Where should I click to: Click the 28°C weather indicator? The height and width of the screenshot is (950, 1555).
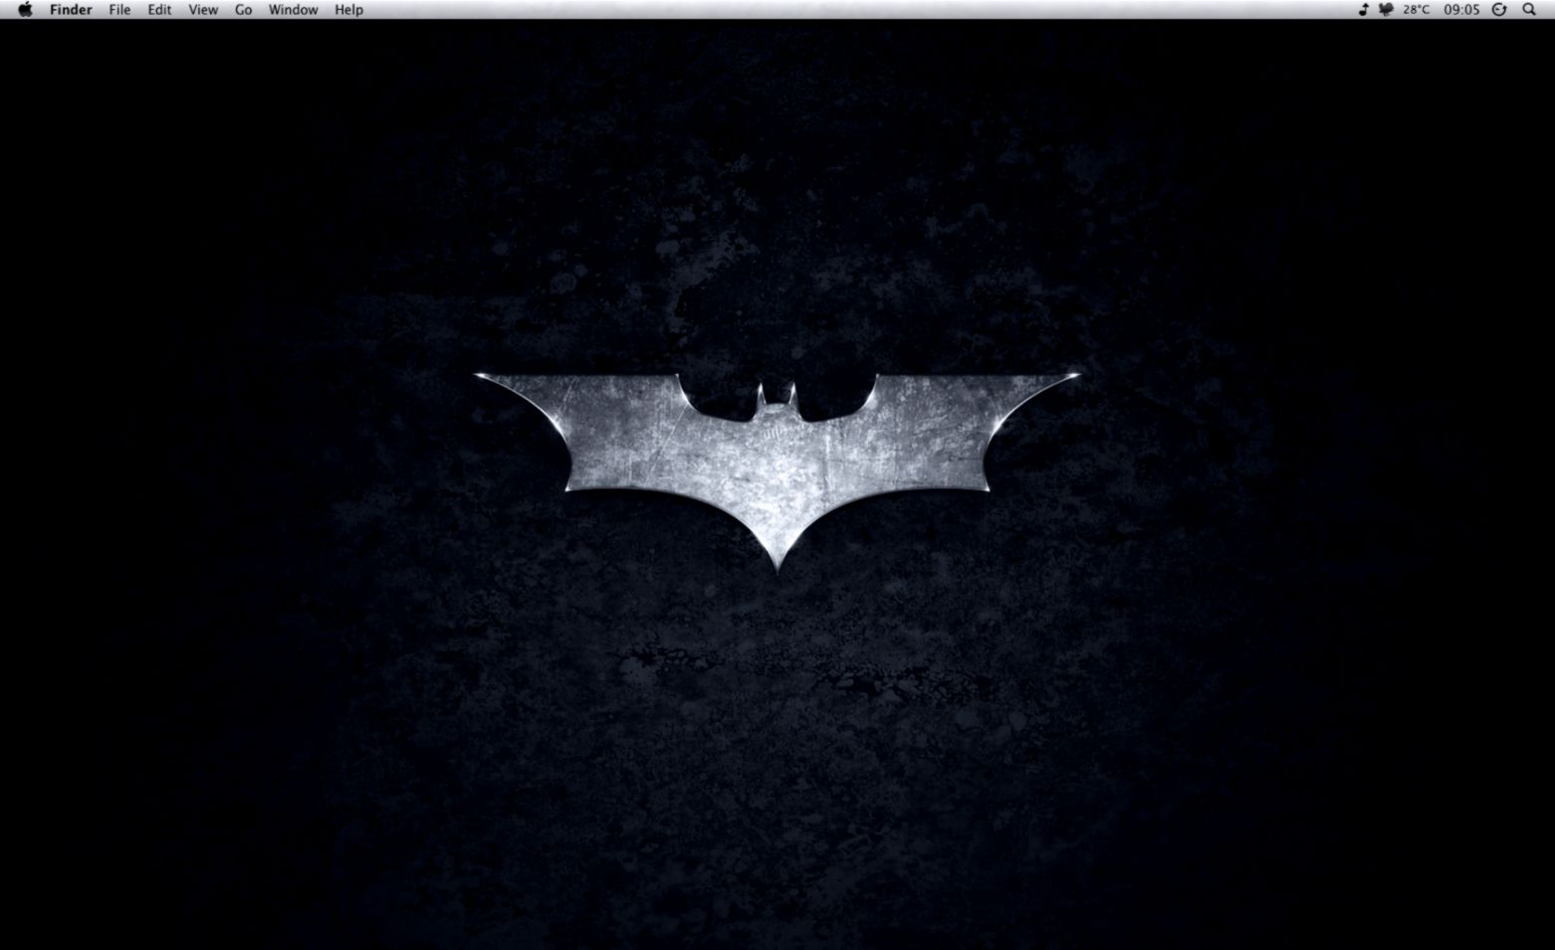click(1414, 9)
